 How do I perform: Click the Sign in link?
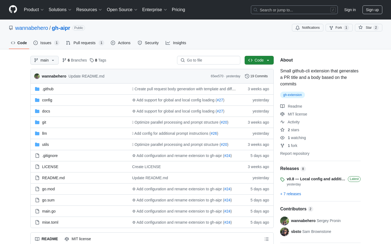tap(350, 10)
